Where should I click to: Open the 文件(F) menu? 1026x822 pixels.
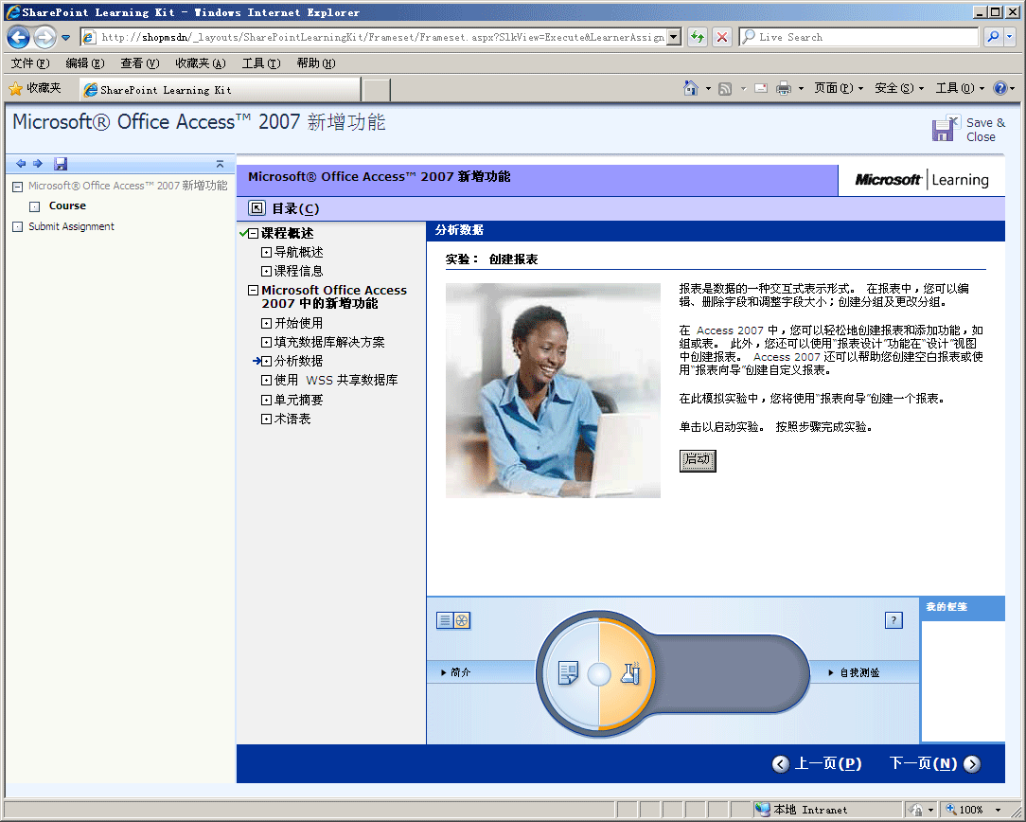[30, 63]
